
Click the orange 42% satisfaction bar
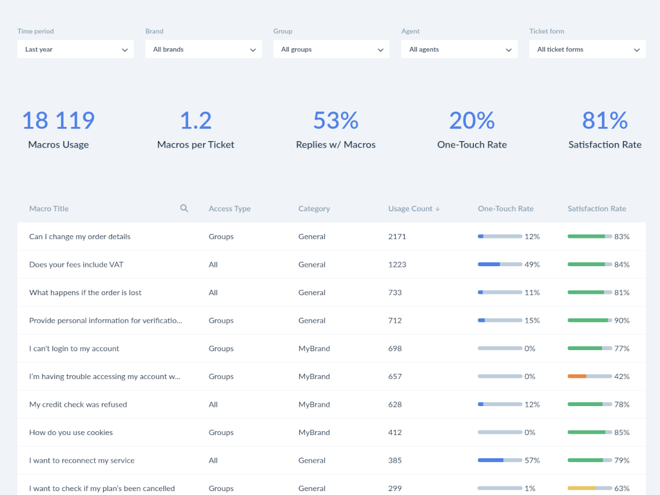point(590,376)
